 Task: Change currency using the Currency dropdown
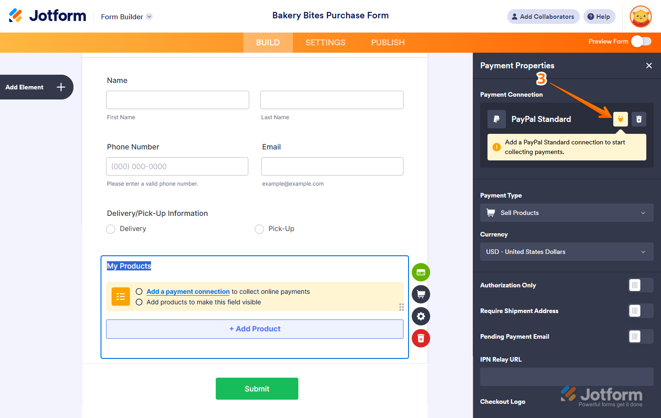(566, 252)
